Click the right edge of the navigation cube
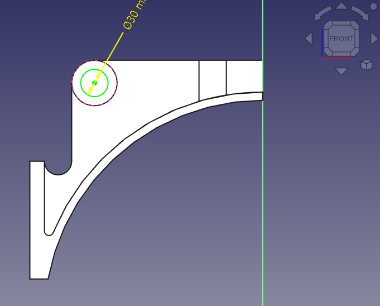This screenshot has width=380, height=306. pos(357,39)
